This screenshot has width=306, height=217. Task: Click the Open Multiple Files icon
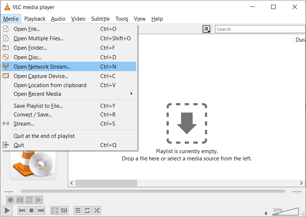pos(6,38)
